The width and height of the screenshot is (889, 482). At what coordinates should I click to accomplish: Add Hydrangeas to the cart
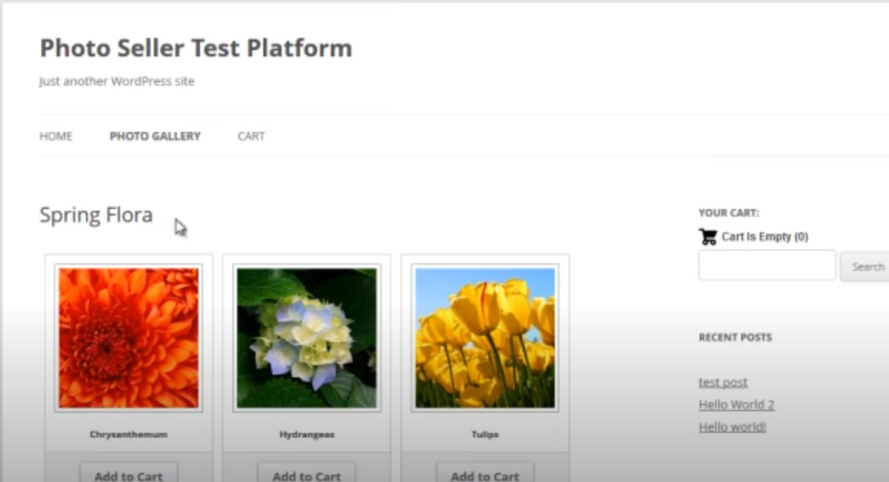[x=307, y=475]
